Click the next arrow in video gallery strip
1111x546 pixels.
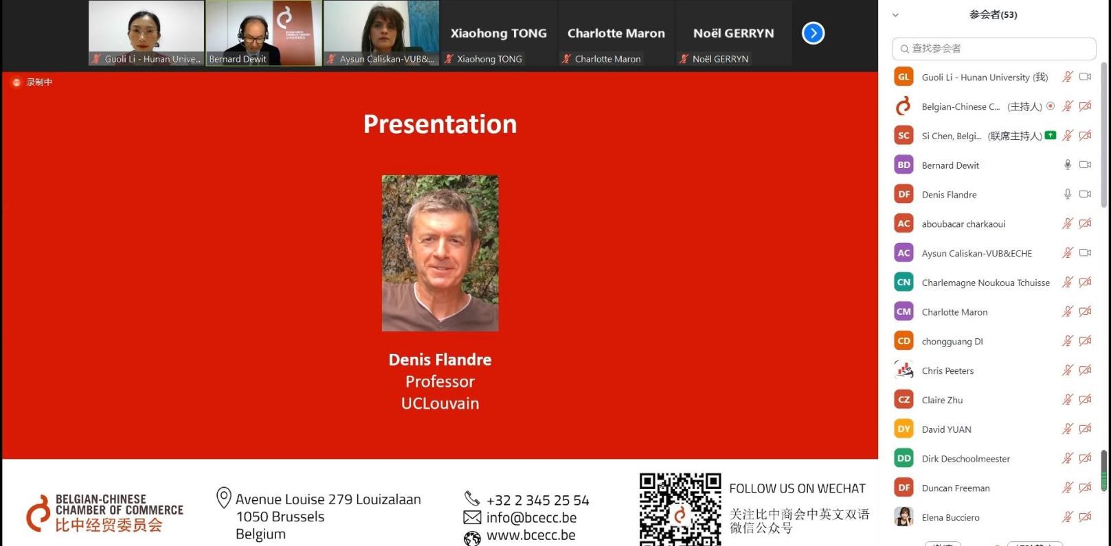point(813,33)
